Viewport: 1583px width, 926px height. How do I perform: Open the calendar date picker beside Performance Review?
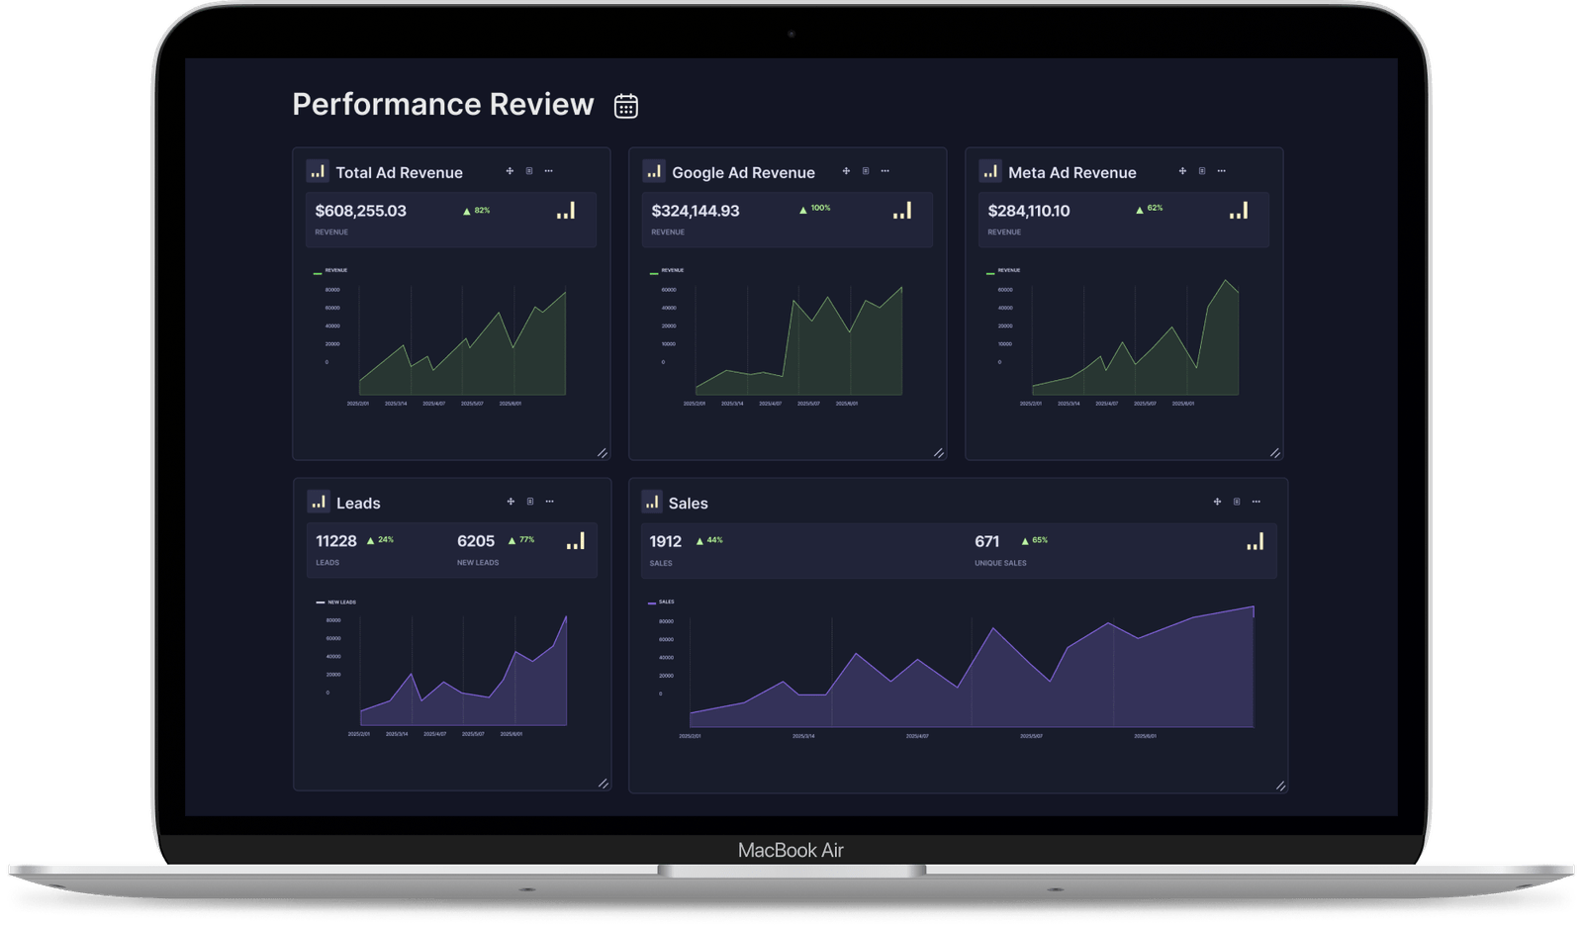tap(626, 103)
